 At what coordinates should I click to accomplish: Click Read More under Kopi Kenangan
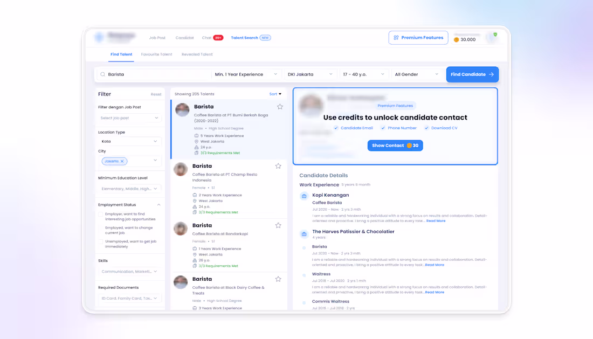tap(436, 221)
